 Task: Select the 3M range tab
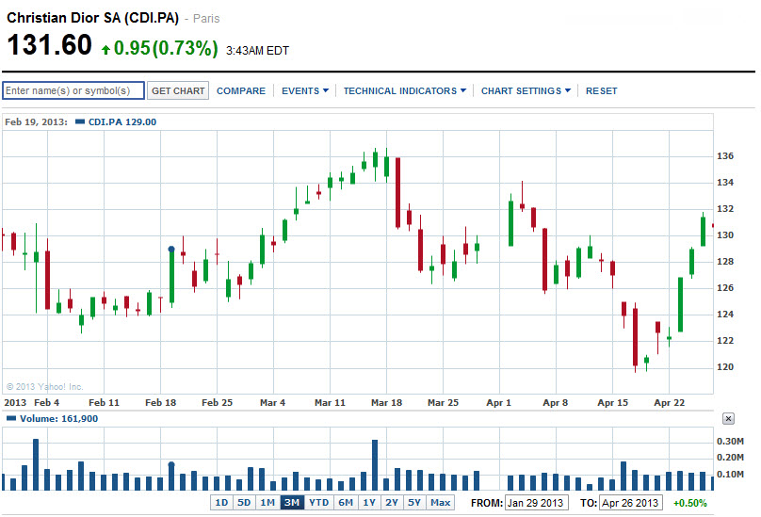tap(292, 503)
